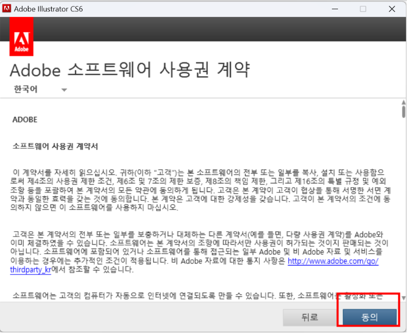Viewport: 407px width, 334px height.
Task: Open the http://www.adobe.com/go/ link
Action: (x=333, y=261)
